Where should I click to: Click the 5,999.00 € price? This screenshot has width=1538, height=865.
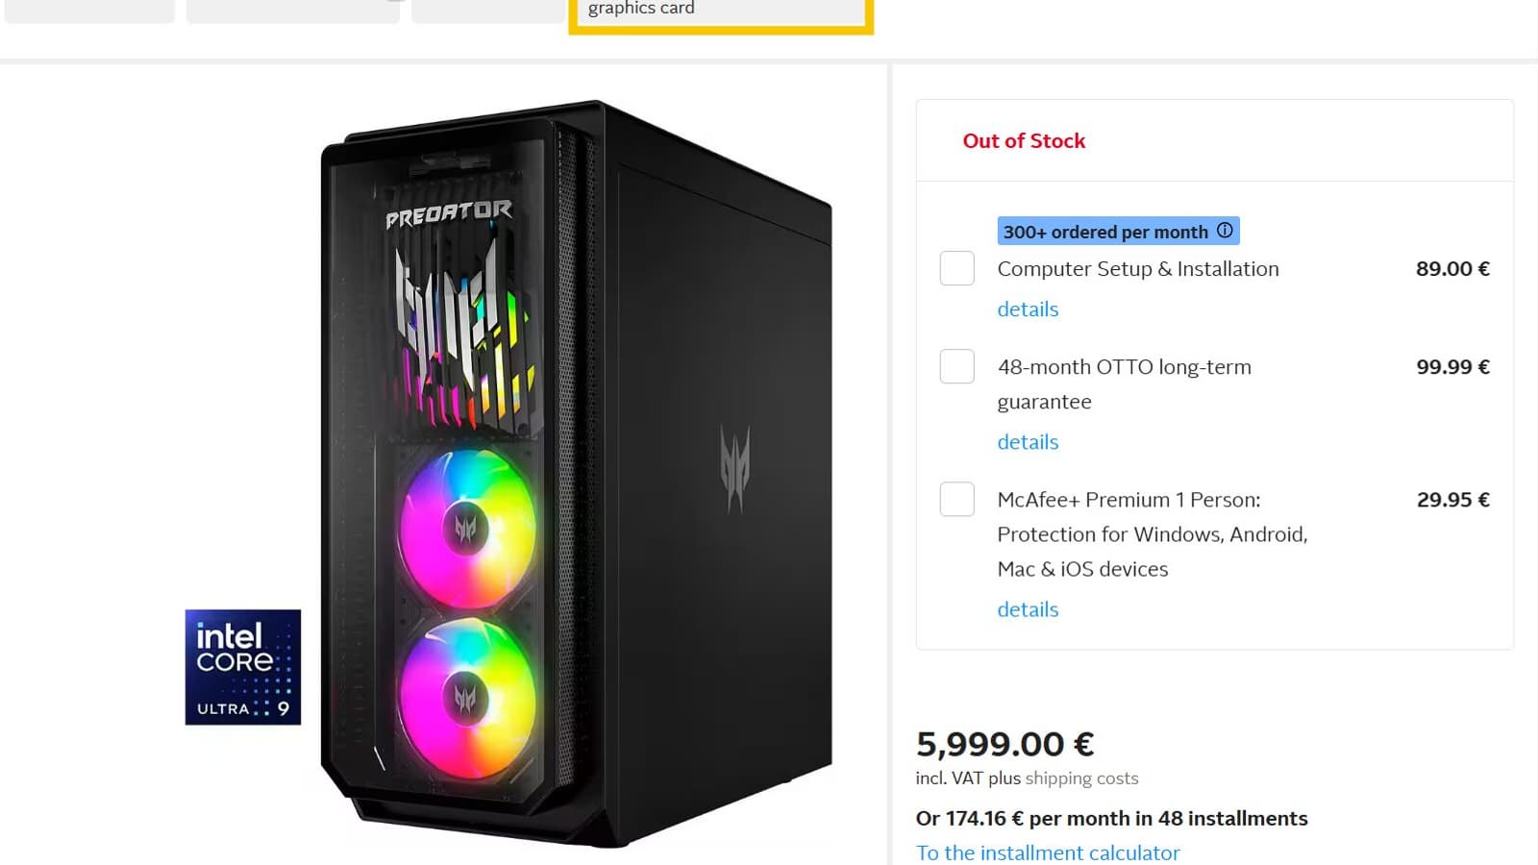click(1005, 744)
